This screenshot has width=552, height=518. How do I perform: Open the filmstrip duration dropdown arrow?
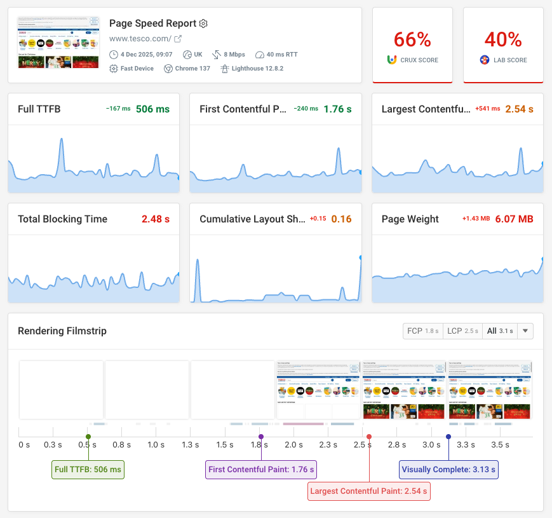[525, 331]
